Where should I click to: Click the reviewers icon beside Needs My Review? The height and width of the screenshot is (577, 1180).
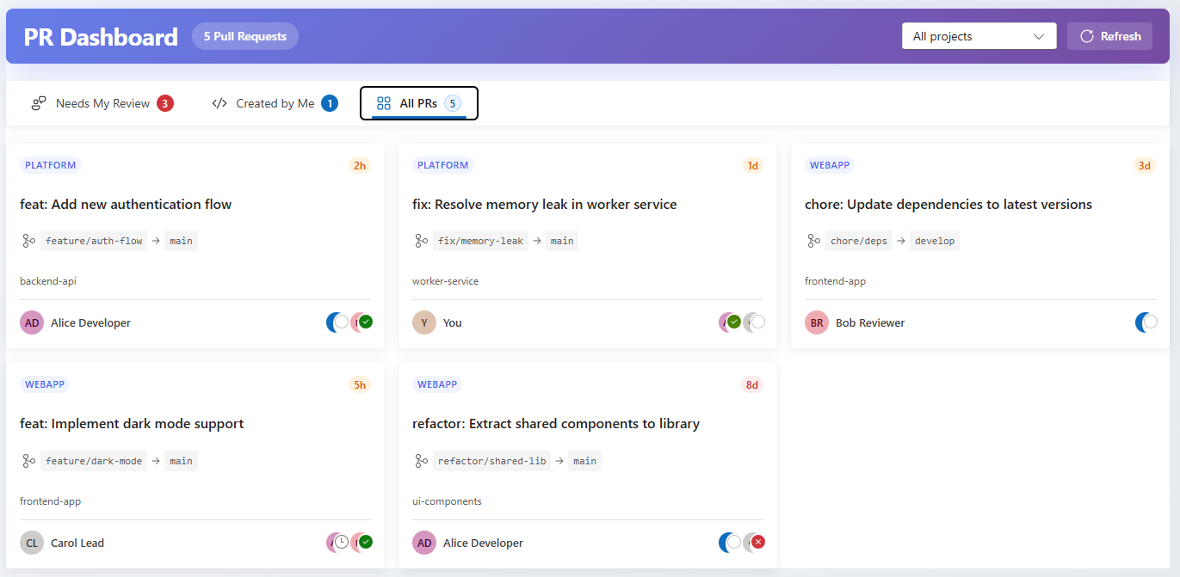pyautogui.click(x=39, y=102)
